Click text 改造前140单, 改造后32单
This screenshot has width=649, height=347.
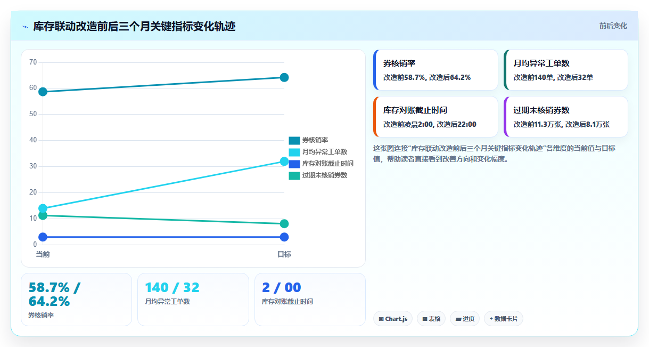[553, 77]
